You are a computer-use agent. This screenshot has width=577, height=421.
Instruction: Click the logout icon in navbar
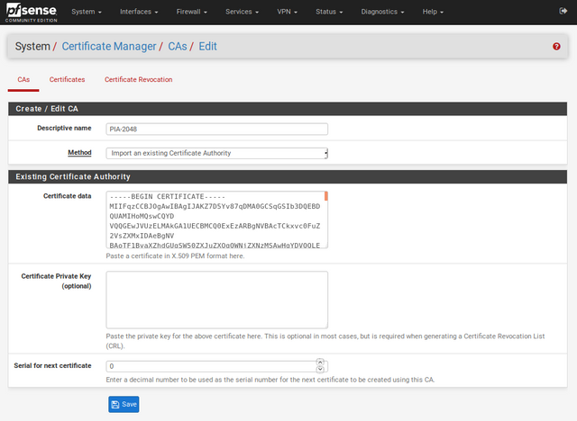click(x=552, y=13)
